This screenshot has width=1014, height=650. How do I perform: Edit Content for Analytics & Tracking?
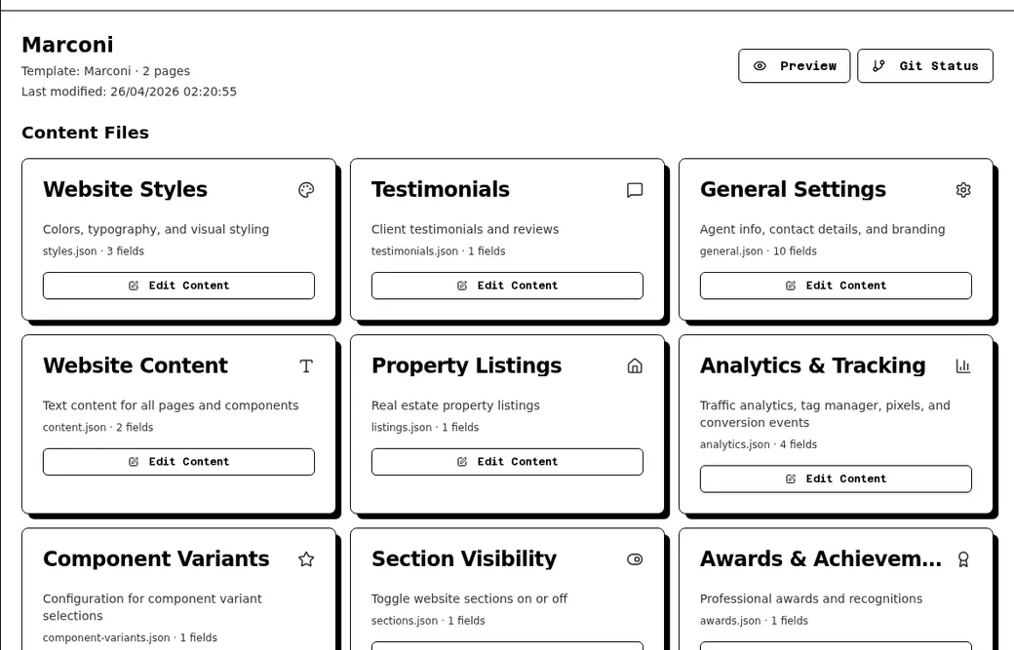[836, 478]
